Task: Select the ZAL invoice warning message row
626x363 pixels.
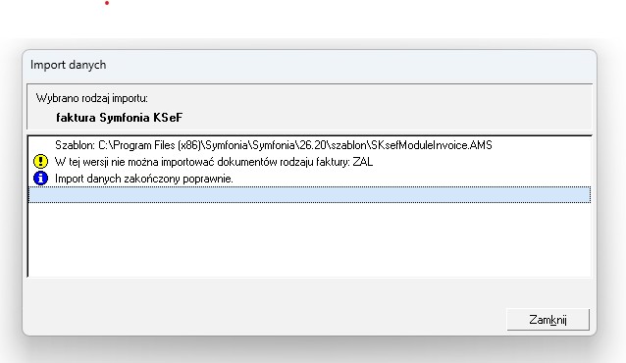Action: click(309, 162)
